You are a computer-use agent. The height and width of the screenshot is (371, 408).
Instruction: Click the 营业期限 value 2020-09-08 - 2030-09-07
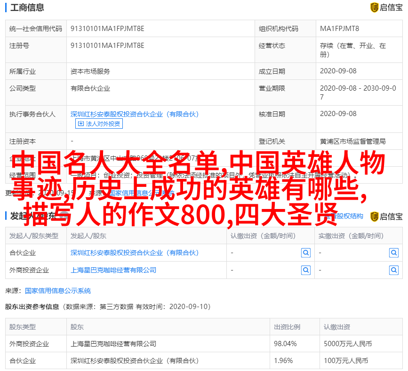coord(358,93)
